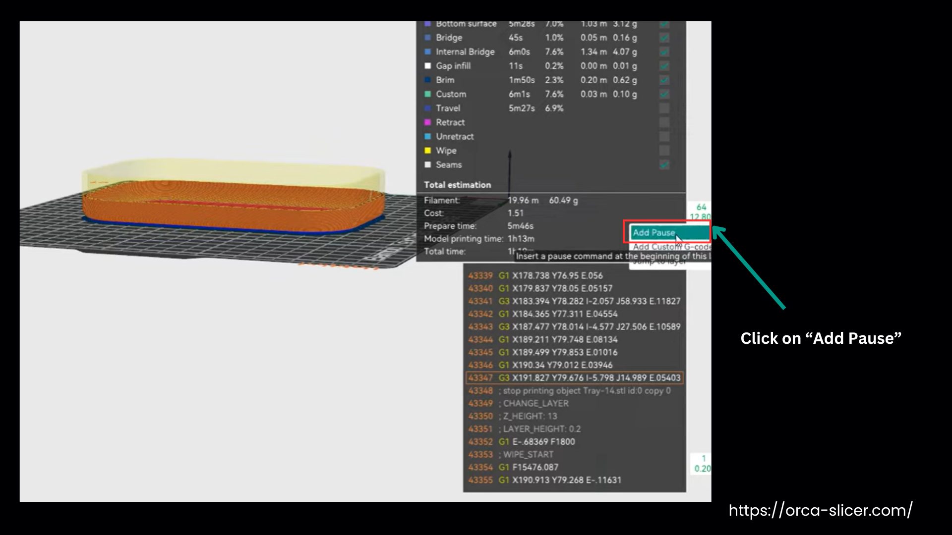This screenshot has width=952, height=535.
Task: Click the Bridge color swatch
Action: (x=427, y=38)
